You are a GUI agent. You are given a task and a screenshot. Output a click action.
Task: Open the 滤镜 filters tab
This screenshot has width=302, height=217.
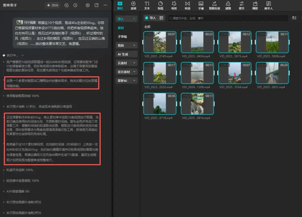coord(228,5)
